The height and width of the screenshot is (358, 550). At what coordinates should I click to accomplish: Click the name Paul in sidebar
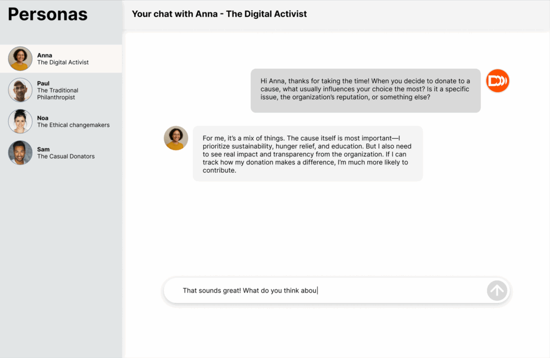click(x=43, y=83)
